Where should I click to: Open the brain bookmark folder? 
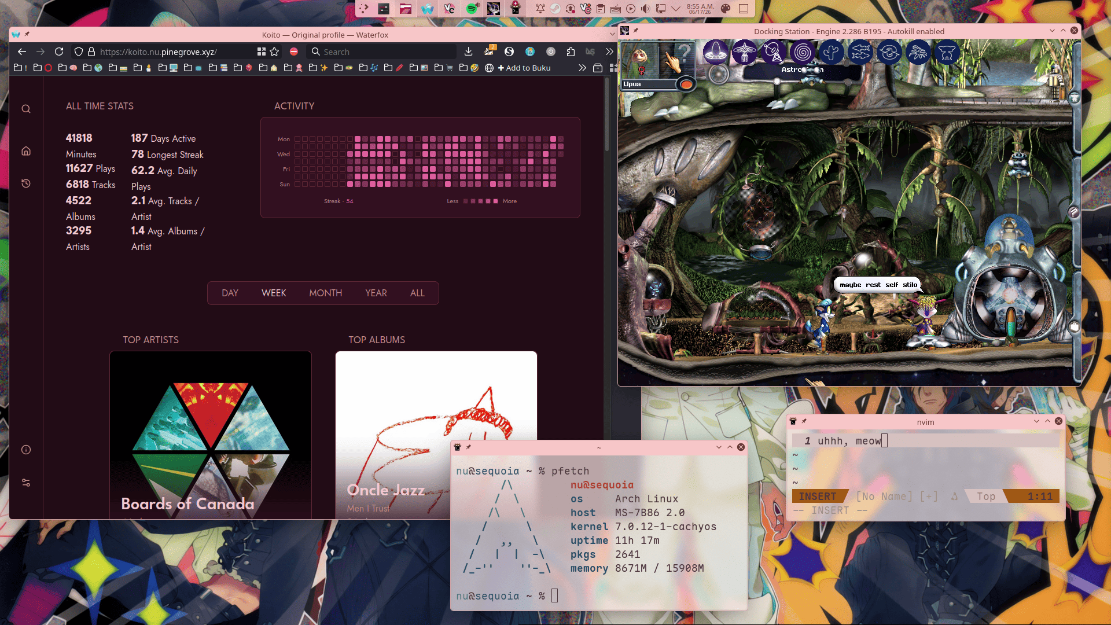(x=68, y=68)
